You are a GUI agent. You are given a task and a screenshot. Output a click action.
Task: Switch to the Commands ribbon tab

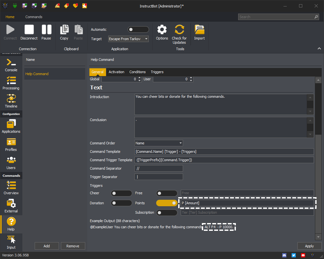(x=34, y=17)
